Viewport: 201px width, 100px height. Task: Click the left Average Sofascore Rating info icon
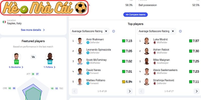click(x=114, y=31)
